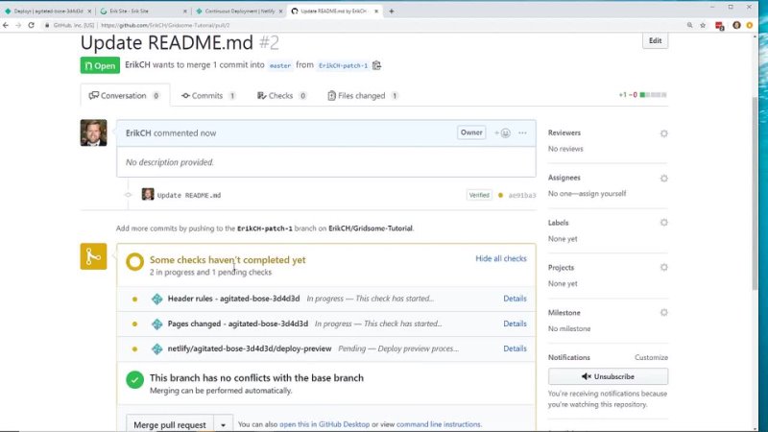Close the Continuous Deployment Netlify tab
The width and height of the screenshot is (768, 432).
tap(280, 11)
